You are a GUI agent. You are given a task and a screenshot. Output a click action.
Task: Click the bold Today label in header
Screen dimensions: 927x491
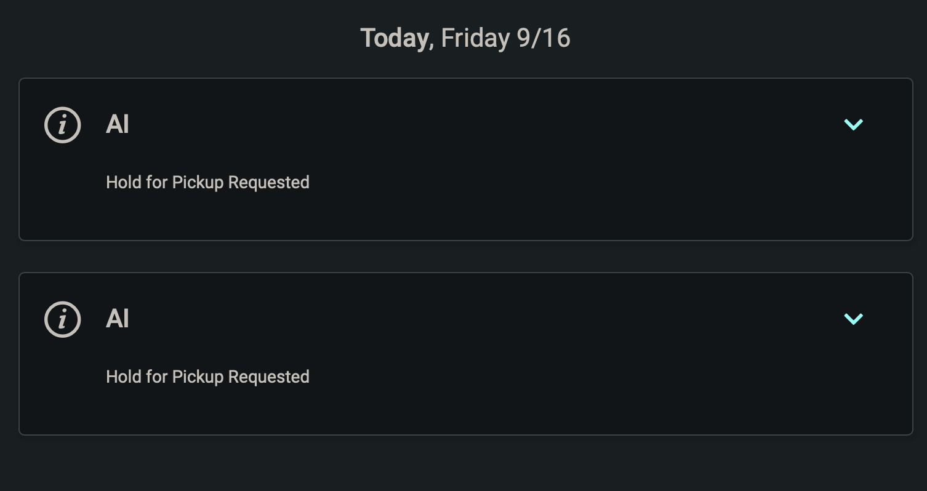394,38
